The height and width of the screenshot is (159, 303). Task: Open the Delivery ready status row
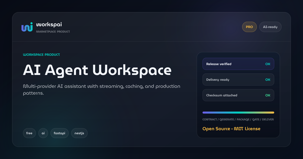click(x=238, y=79)
